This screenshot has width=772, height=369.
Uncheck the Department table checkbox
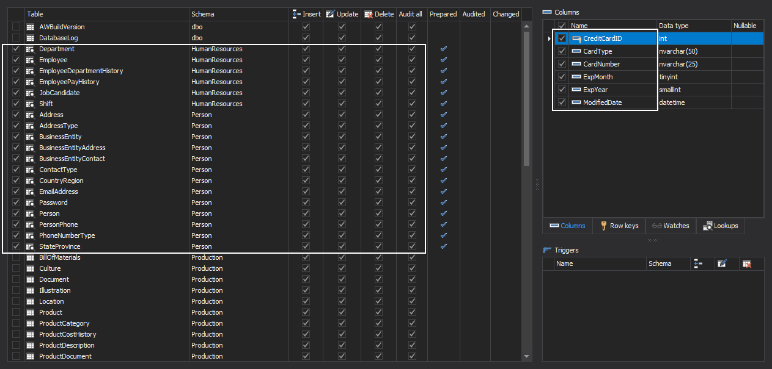click(x=16, y=49)
